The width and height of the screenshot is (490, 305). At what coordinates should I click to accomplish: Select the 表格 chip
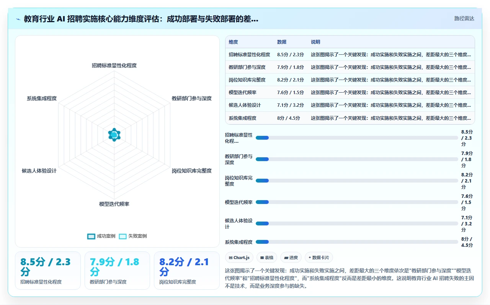coord(267,258)
